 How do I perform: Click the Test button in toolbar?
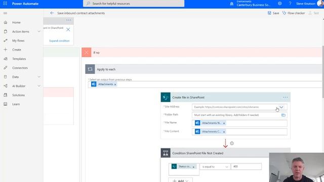click(313, 13)
